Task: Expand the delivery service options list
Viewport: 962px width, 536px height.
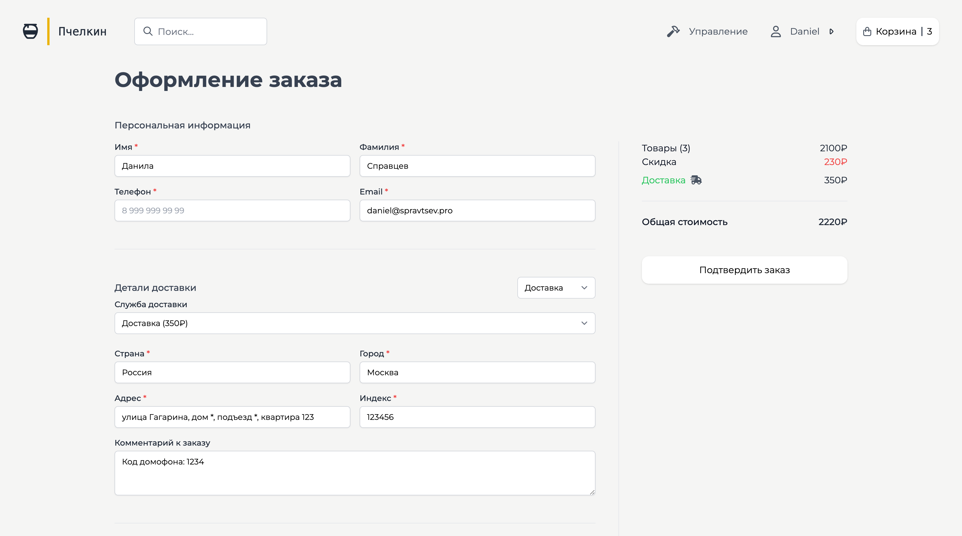Action: tap(584, 323)
